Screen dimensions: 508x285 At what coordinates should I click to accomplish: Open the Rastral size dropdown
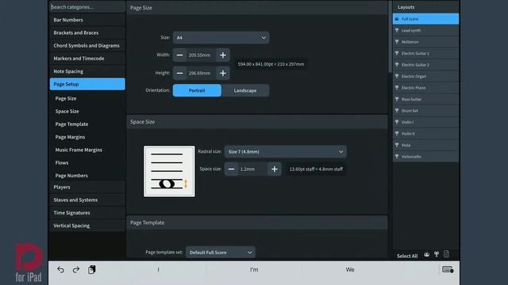[x=286, y=151]
